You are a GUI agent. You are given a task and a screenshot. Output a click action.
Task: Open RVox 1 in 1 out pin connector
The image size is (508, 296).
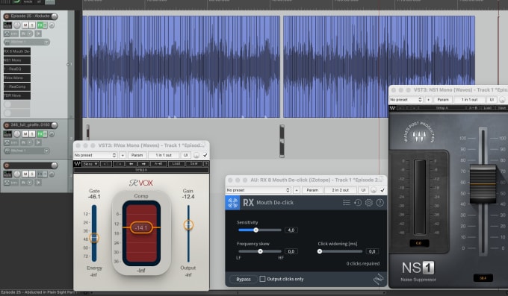164,155
